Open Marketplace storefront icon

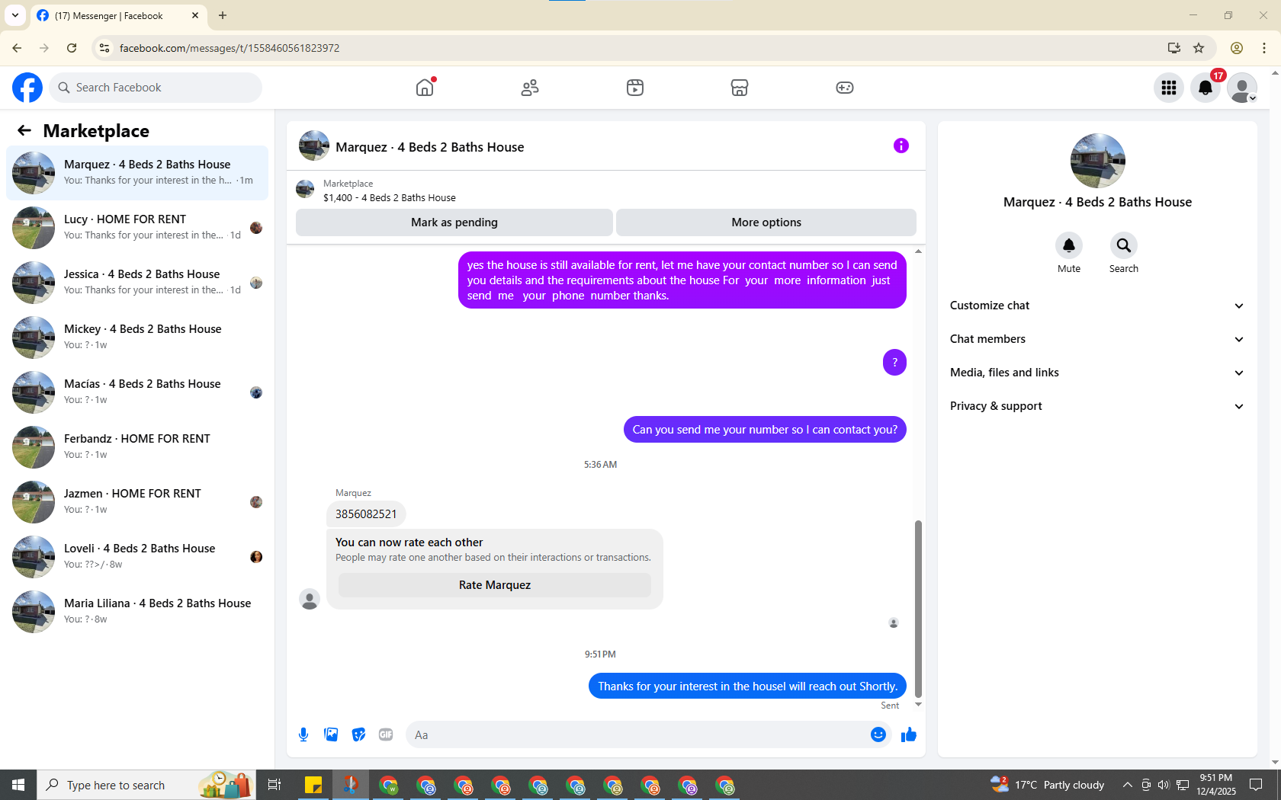click(x=740, y=88)
